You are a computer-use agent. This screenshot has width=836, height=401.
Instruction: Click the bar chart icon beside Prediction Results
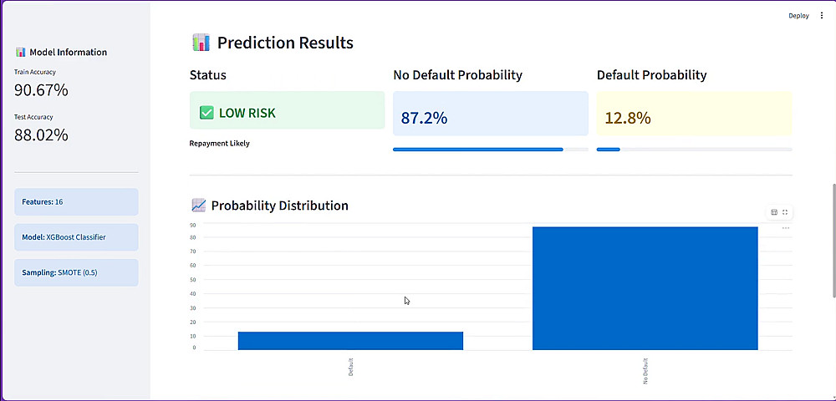click(201, 43)
